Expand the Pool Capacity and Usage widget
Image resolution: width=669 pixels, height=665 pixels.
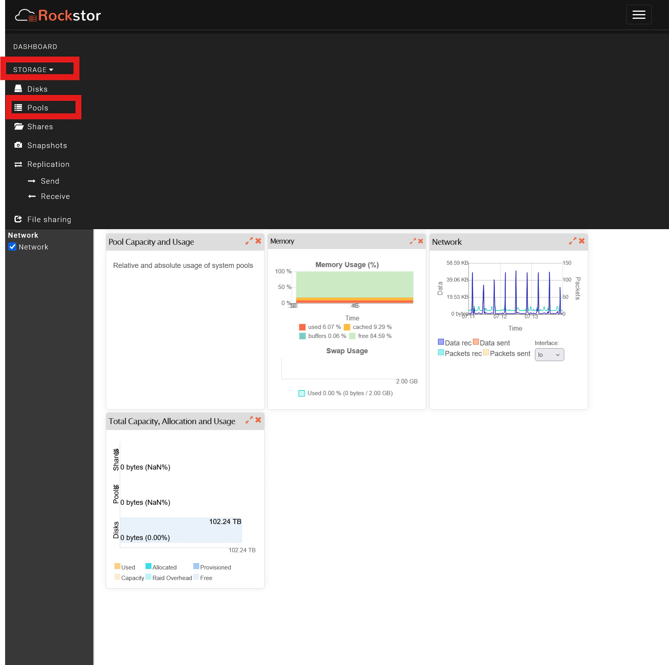coord(249,241)
